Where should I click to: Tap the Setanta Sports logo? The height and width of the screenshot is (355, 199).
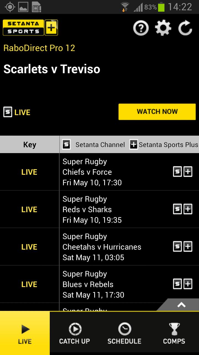click(x=23, y=27)
